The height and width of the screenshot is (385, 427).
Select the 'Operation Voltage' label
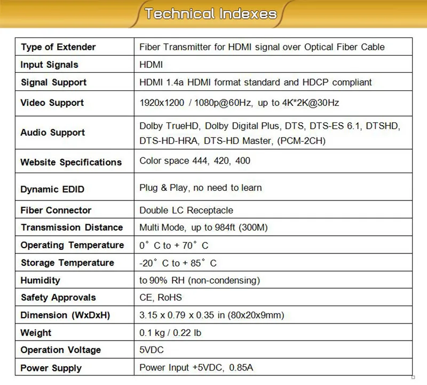(60, 350)
